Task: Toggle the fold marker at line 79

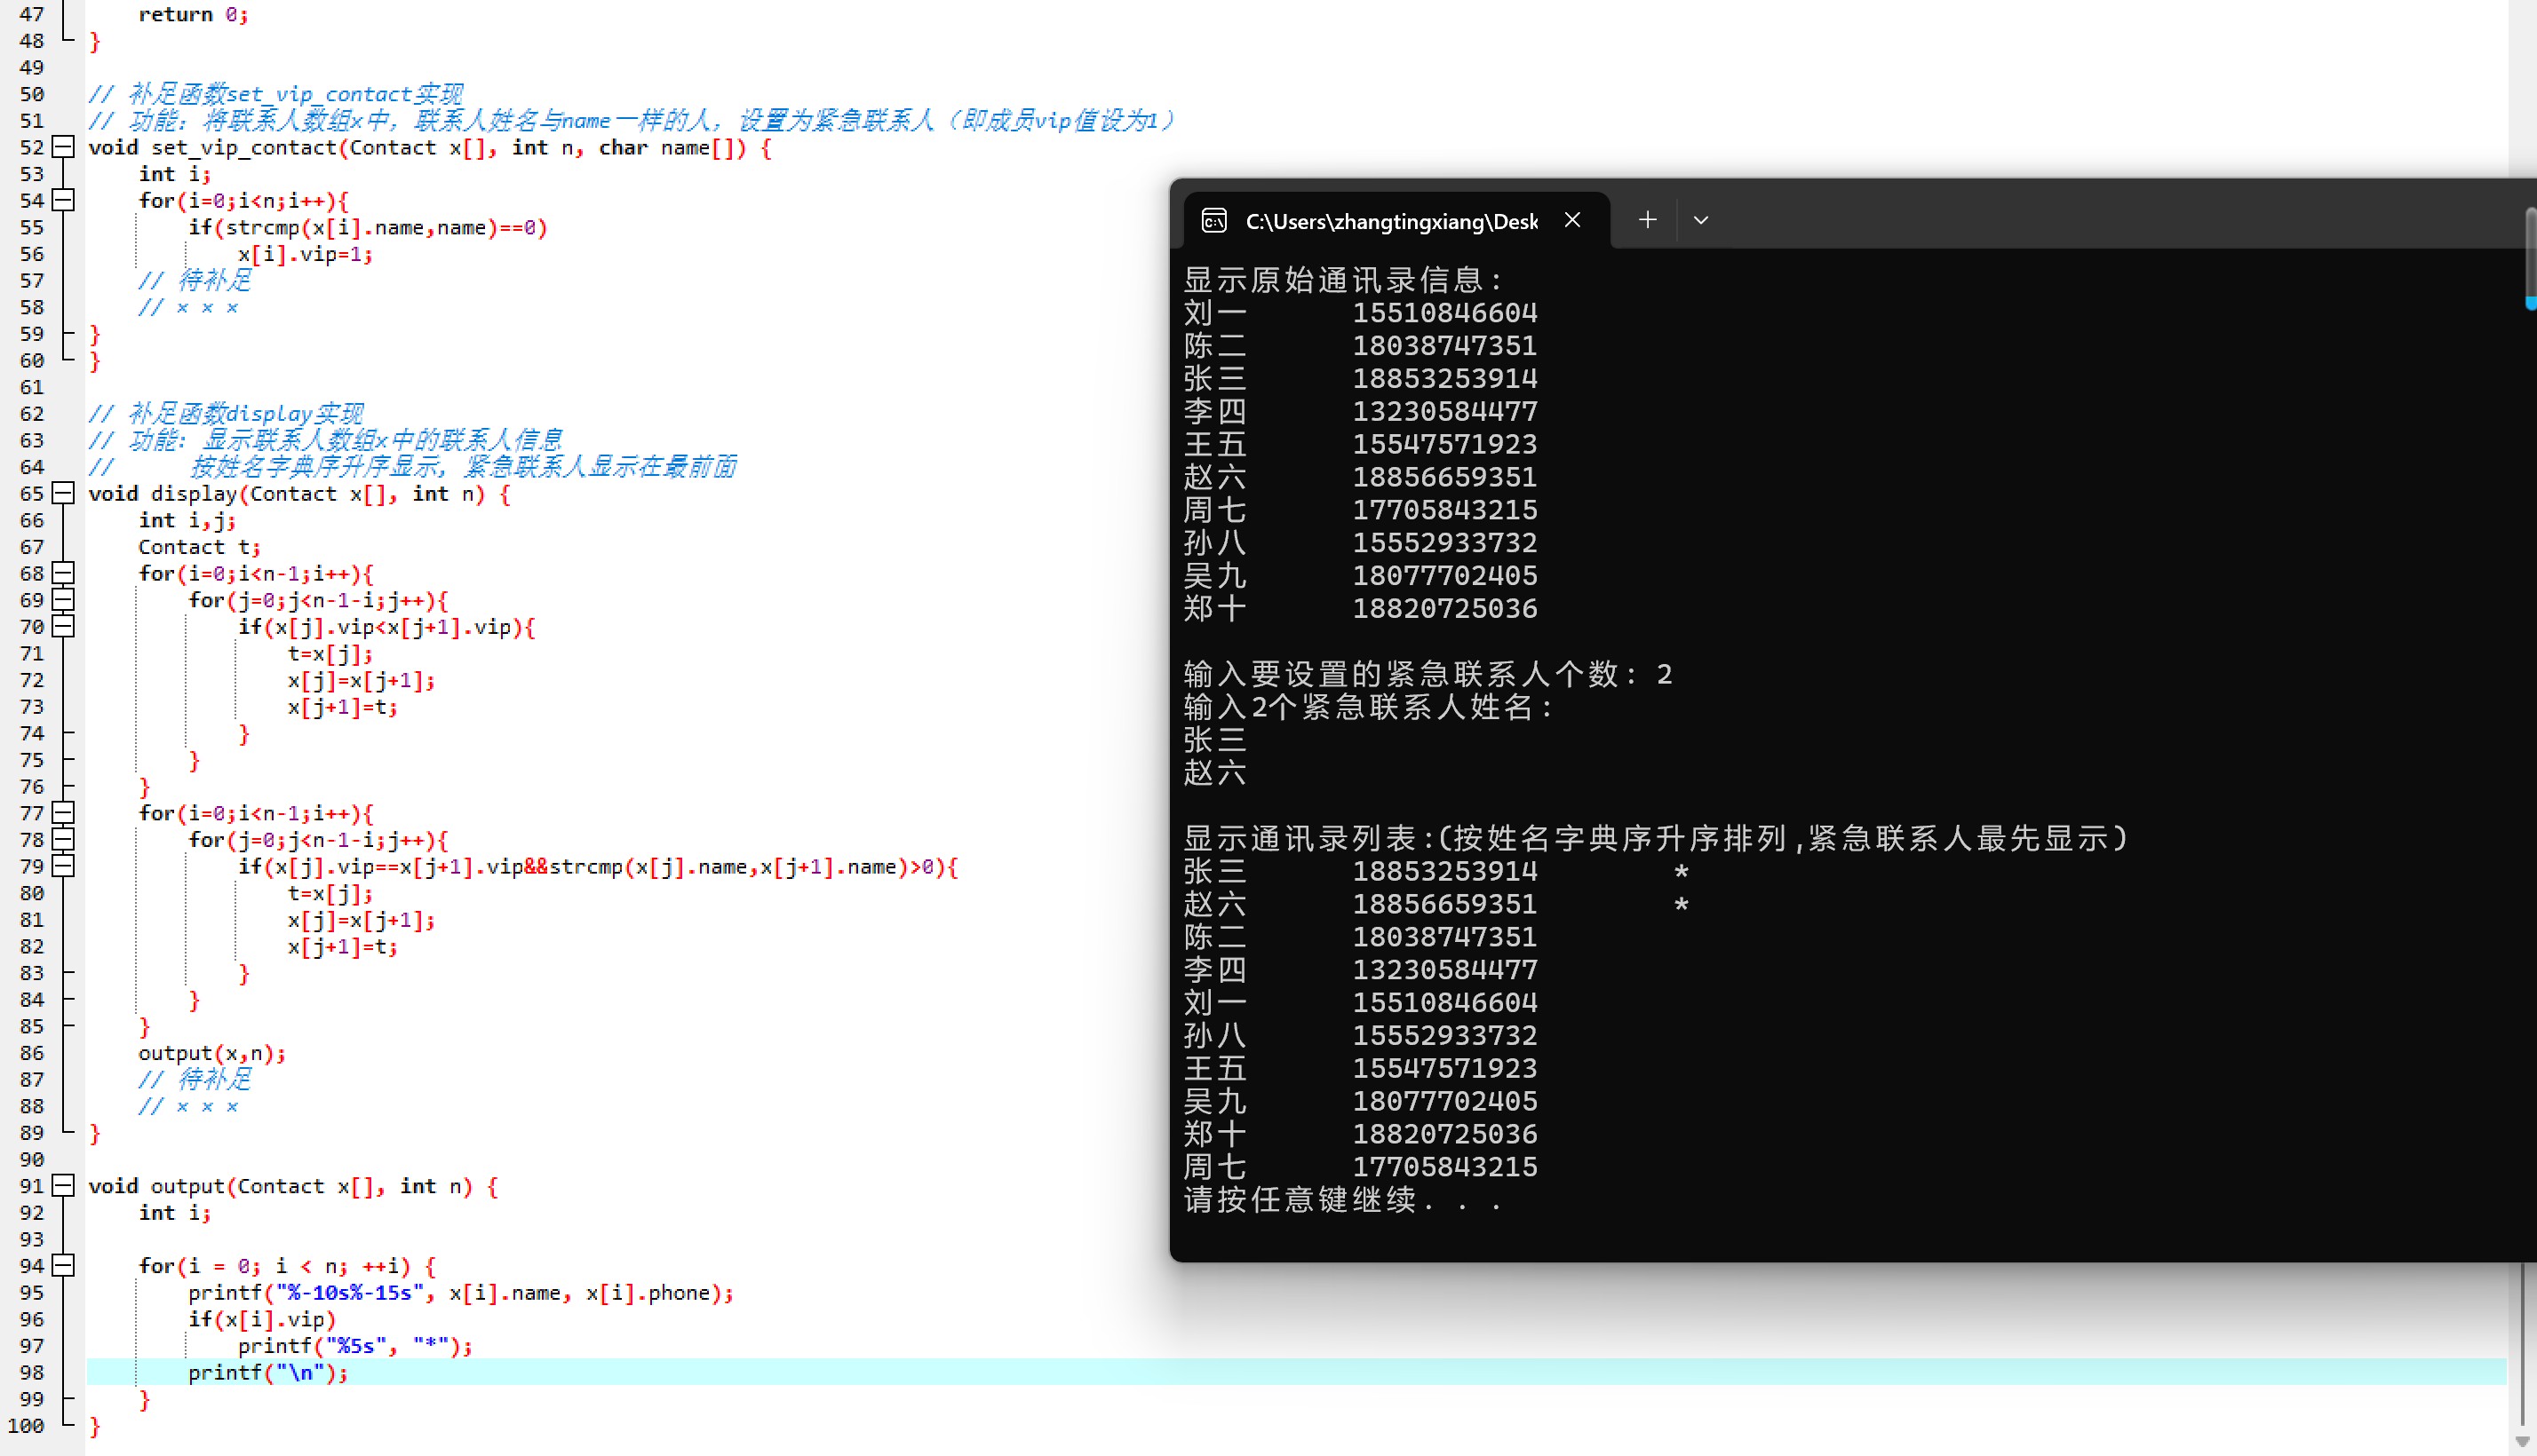Action: pyautogui.click(x=63, y=866)
